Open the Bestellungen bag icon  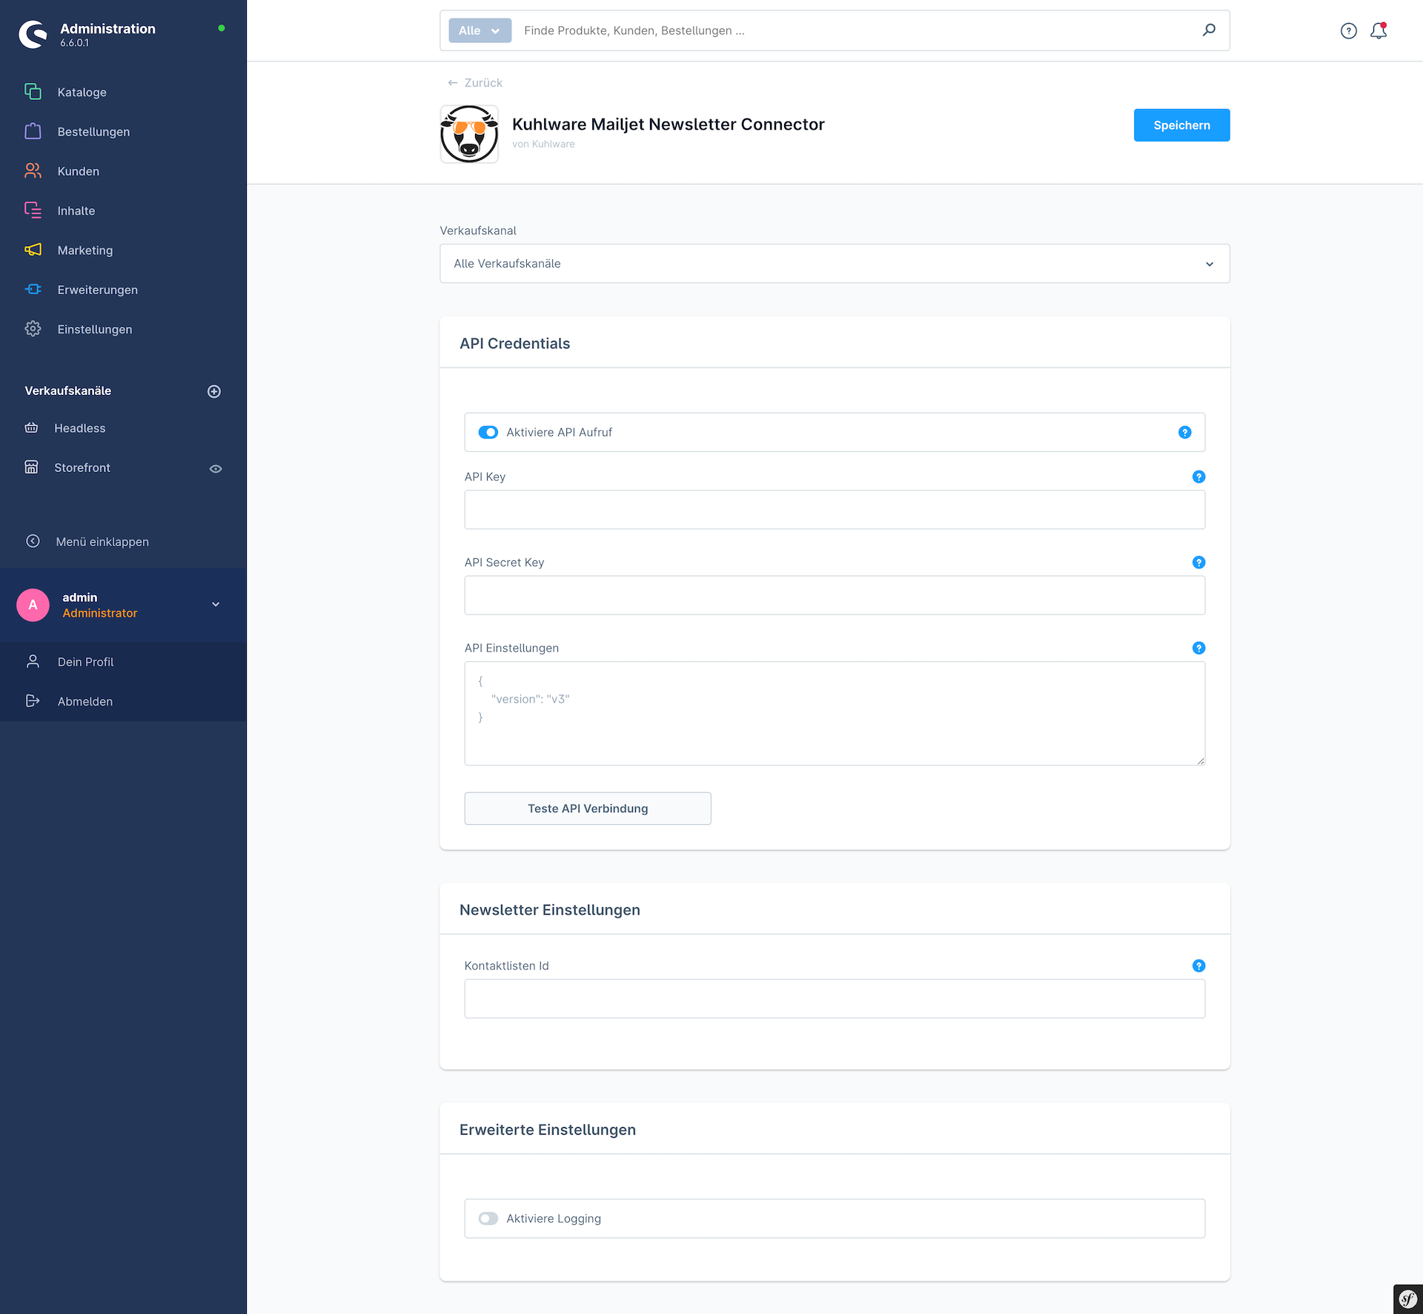pos(33,131)
